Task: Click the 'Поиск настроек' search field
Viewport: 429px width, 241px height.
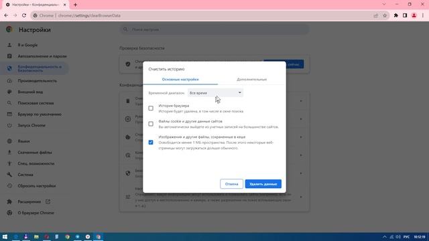Action: (214, 29)
